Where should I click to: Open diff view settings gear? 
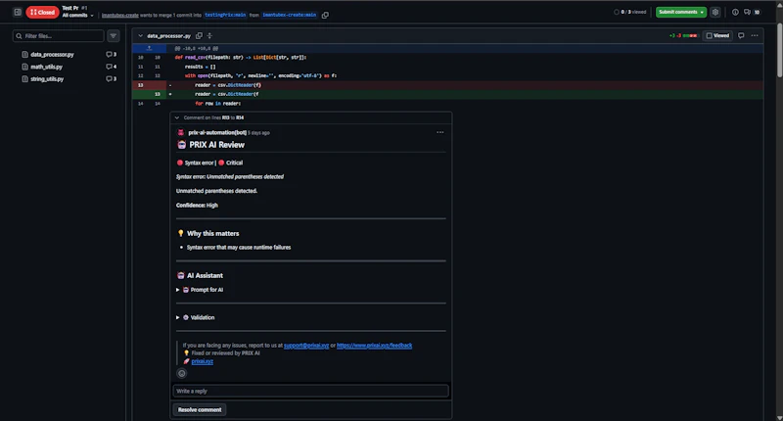[715, 12]
